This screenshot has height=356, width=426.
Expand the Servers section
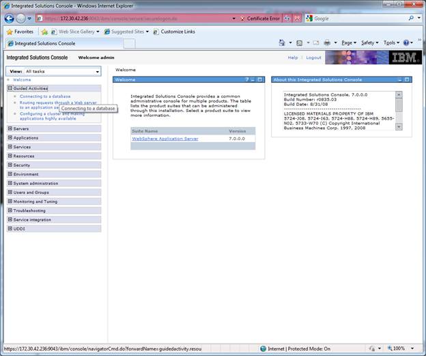tap(10, 128)
